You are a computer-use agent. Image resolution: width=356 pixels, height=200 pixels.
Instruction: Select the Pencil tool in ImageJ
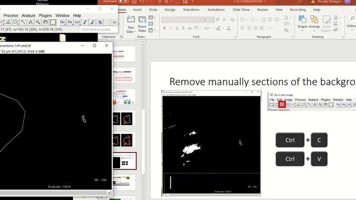point(85,22)
